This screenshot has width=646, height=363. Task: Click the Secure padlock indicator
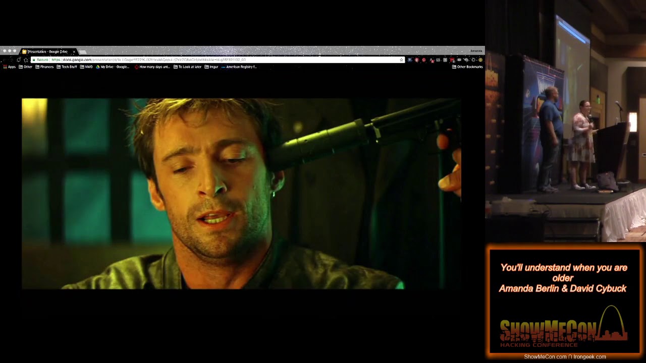[x=40, y=59]
